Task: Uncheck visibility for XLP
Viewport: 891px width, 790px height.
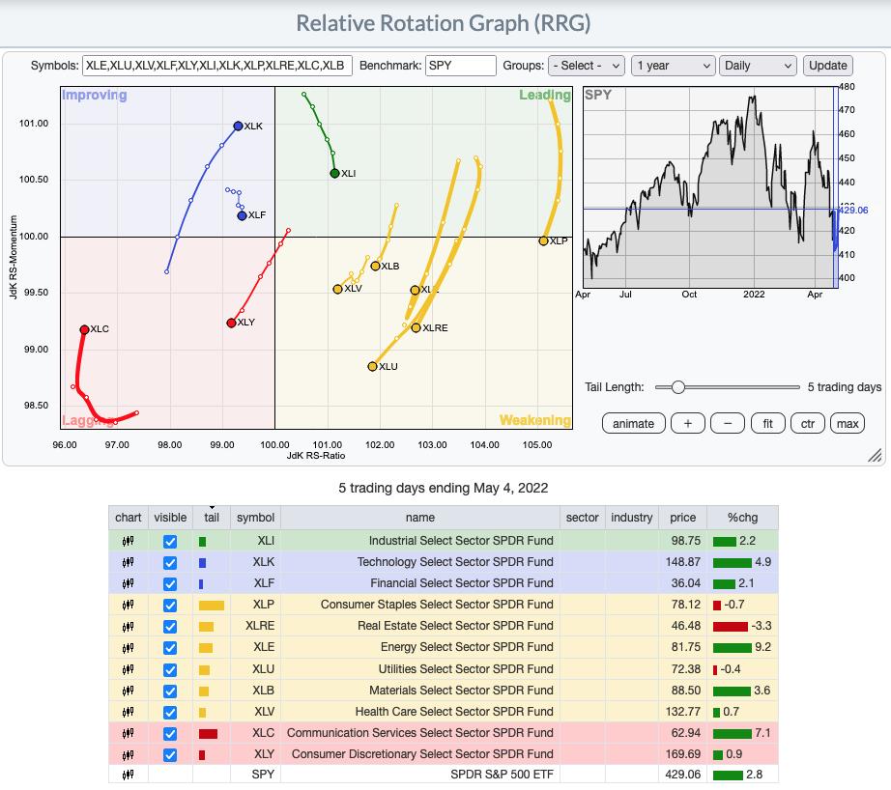Action: tap(170, 606)
